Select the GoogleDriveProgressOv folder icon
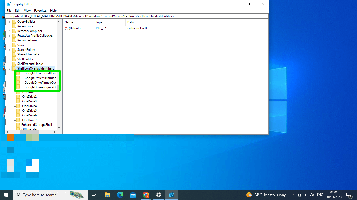 [x=18, y=87]
